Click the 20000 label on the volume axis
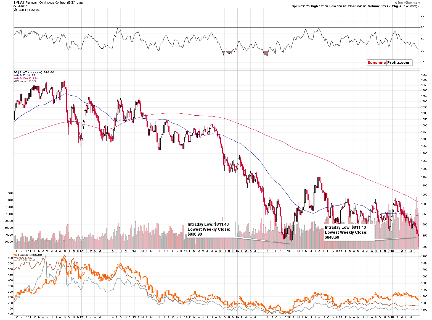 (x=9, y=242)
